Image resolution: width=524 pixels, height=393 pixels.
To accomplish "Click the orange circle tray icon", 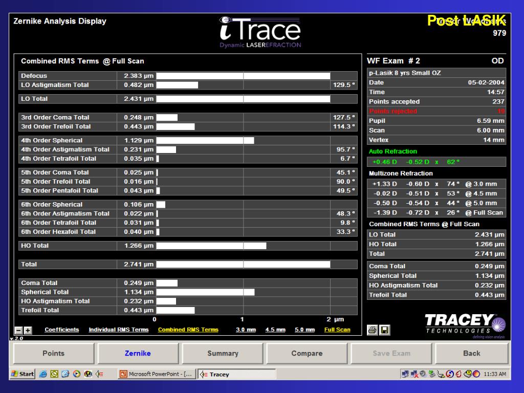I will click(476, 374).
